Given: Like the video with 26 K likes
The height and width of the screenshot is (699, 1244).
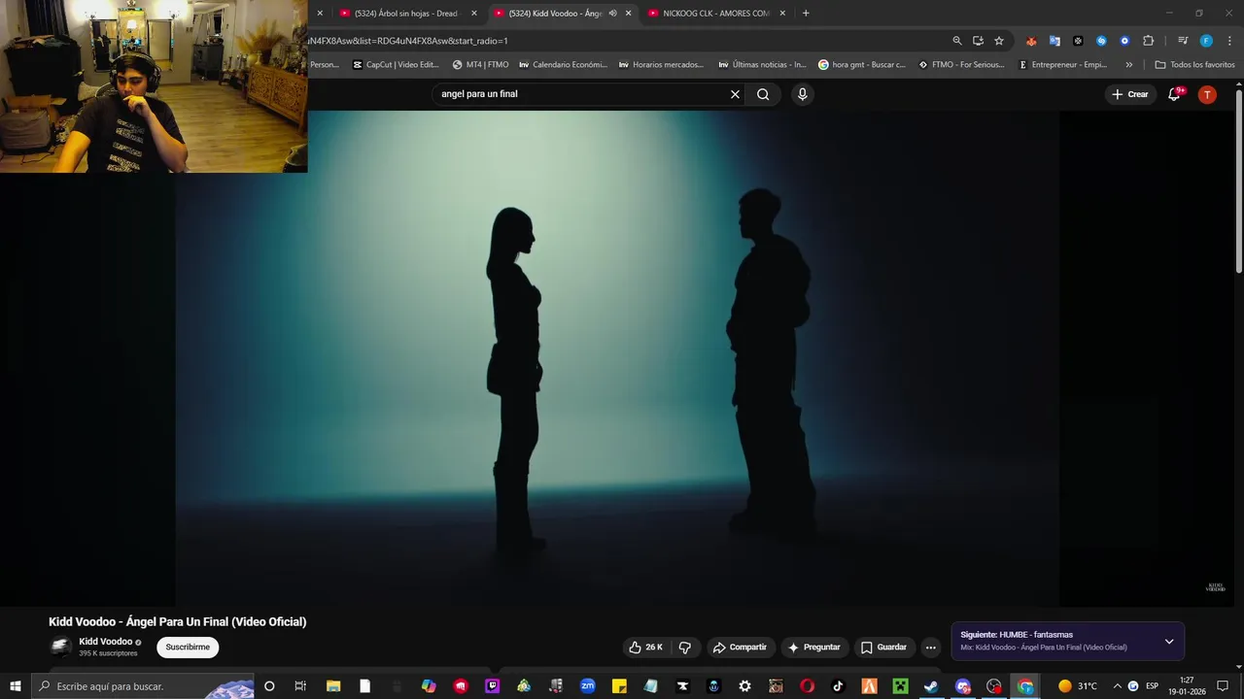Looking at the screenshot, I should click(x=646, y=648).
